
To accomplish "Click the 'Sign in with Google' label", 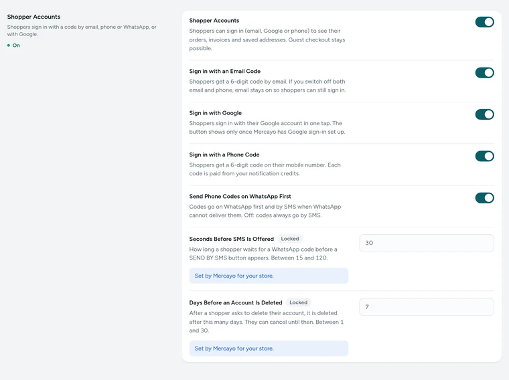I will (x=216, y=113).
